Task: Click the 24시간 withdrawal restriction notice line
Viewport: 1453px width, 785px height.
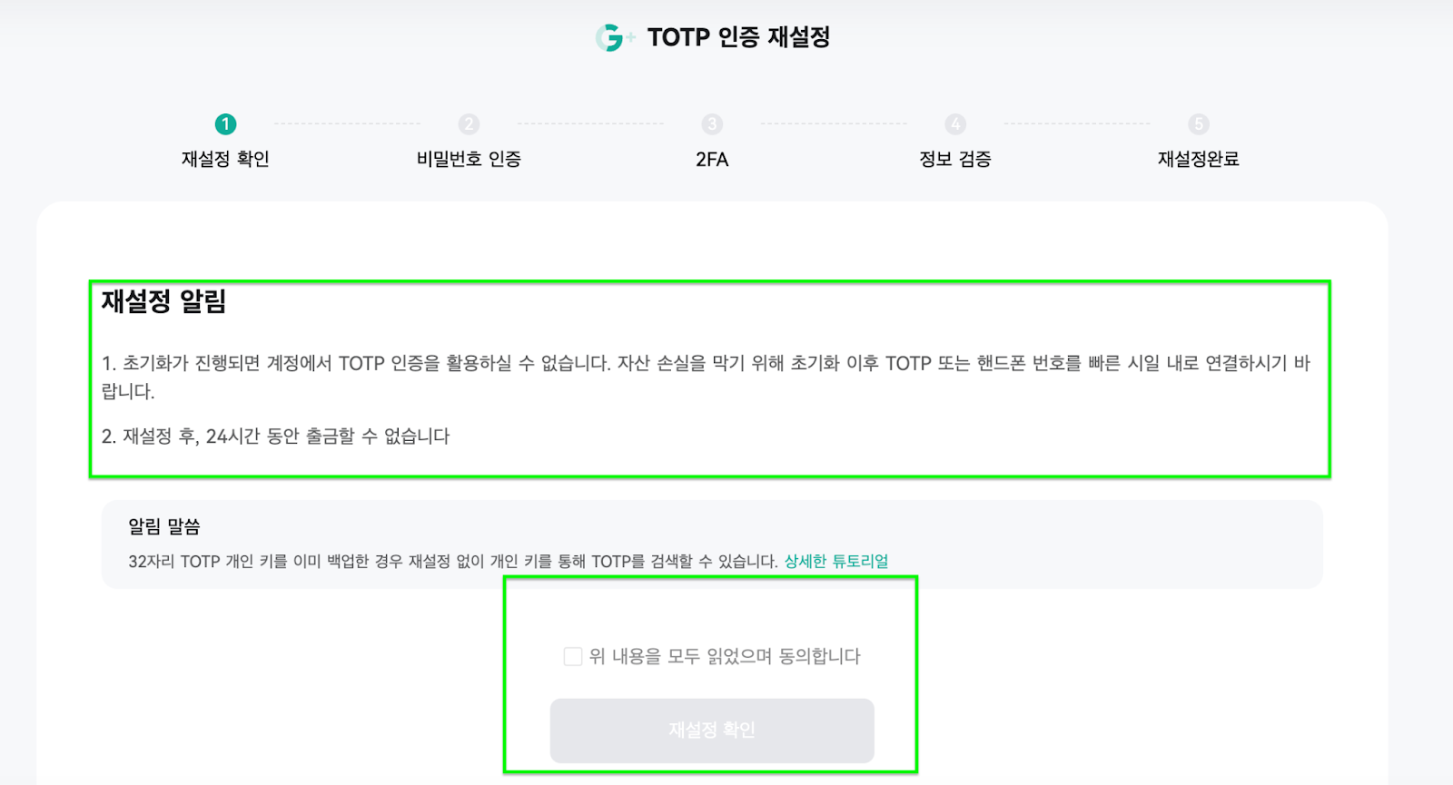Action: pyautogui.click(x=275, y=437)
